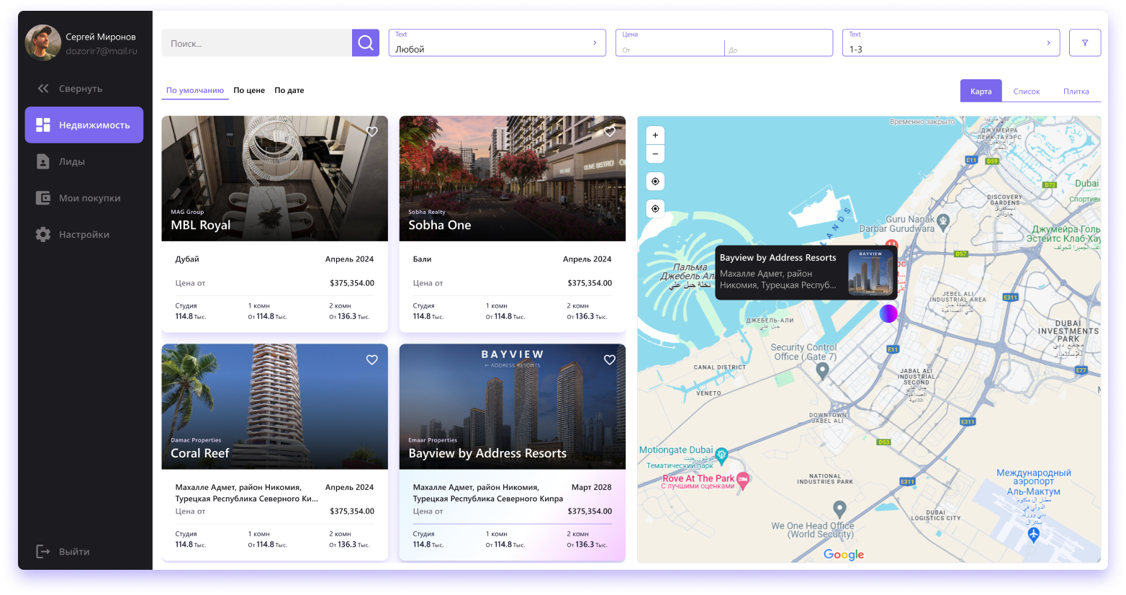1126x595 pixels.
Task: Click the price До input field
Action: click(778, 49)
